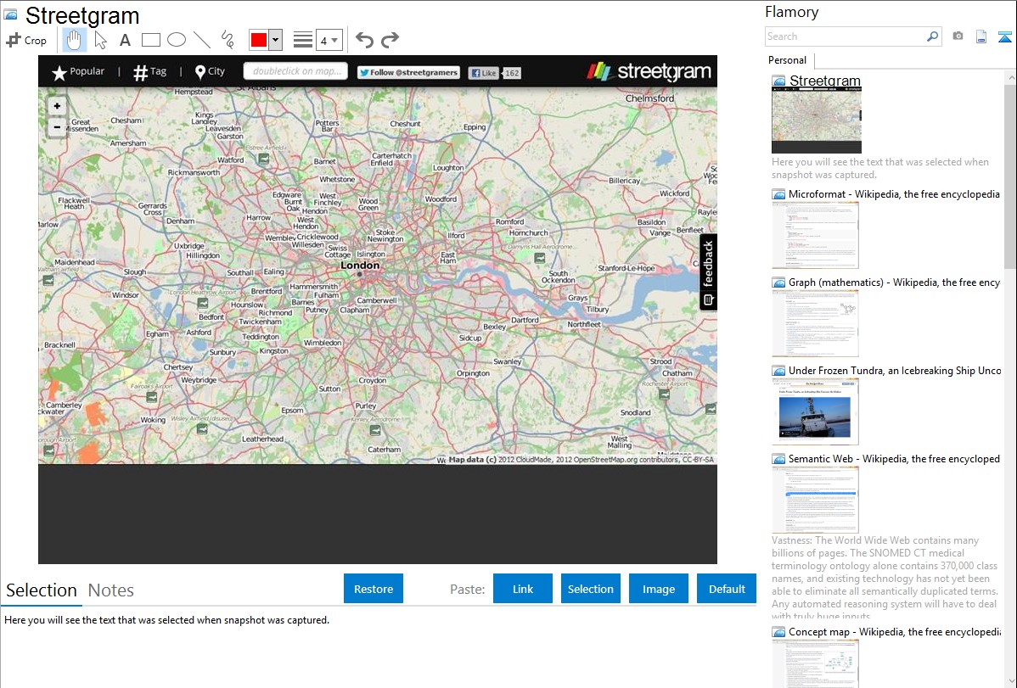Viewport: 1017px width, 688px height.
Task: Switch to the Notes tab
Action: (x=110, y=590)
